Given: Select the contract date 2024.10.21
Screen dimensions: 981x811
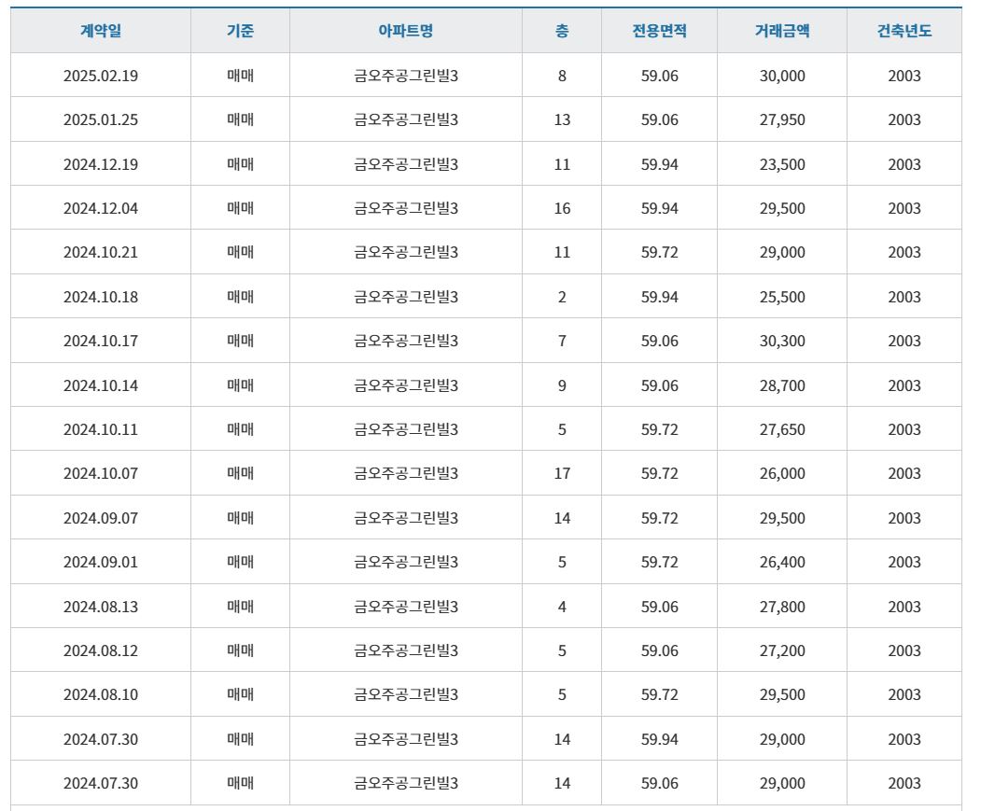Looking at the screenshot, I should (x=101, y=252).
